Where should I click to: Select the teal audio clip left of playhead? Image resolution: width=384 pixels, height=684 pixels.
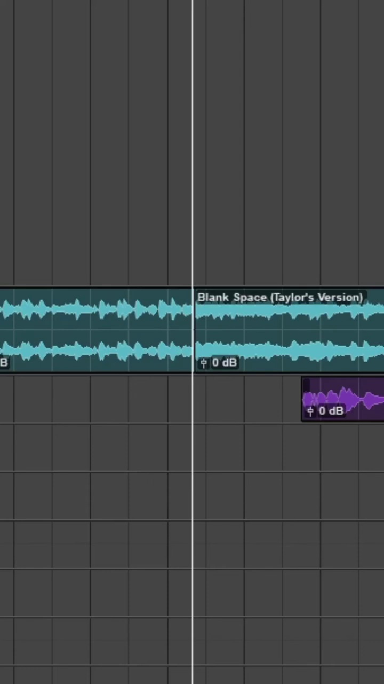point(96,330)
